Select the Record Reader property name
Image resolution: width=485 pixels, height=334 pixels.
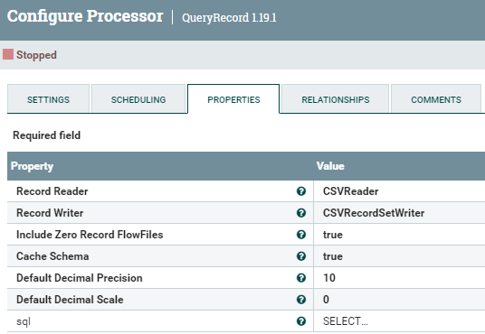click(52, 191)
